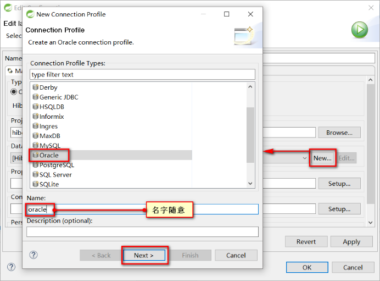Open database connection dropdown in background window
The height and width of the screenshot is (281, 380).
[305, 158]
